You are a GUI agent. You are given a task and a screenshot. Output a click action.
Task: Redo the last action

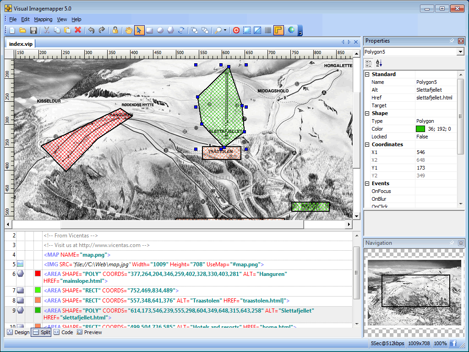(x=102, y=30)
